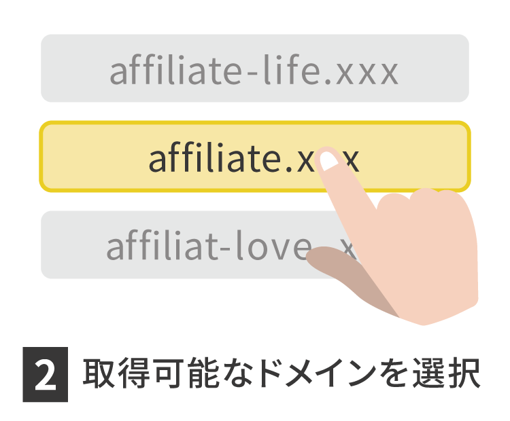Image resolution: width=510 pixels, height=421 pixels.
Task: Click the black number 2 step badge
Action: 45,374
